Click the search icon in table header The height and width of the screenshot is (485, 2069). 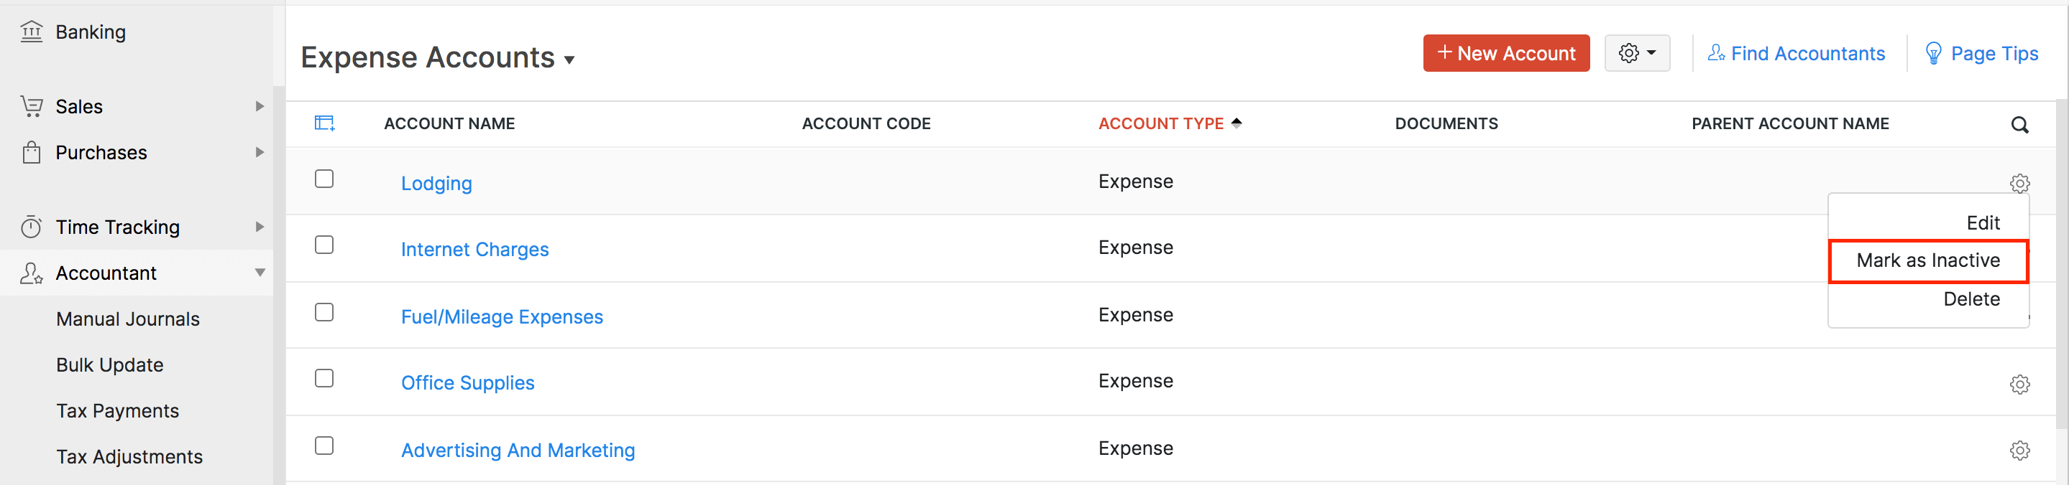(x=2019, y=124)
